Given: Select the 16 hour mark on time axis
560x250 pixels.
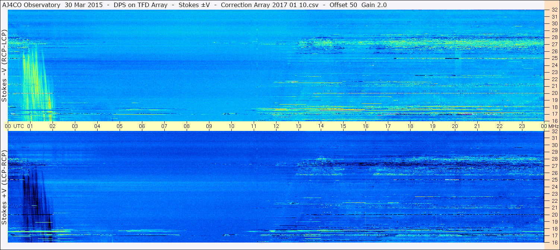Looking at the screenshot, I should [x=366, y=126].
